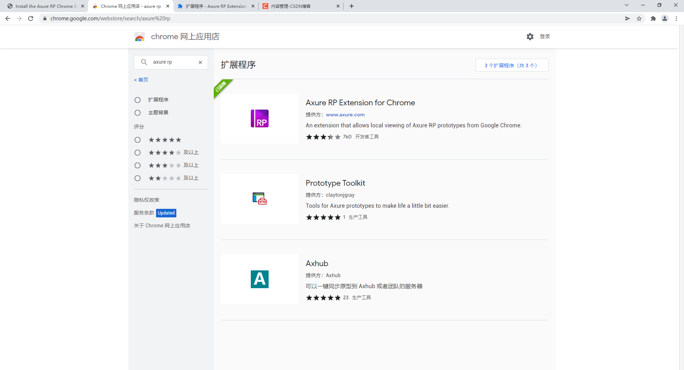This screenshot has width=684, height=370.
Task: Click the search magnifier icon
Action: coord(144,62)
